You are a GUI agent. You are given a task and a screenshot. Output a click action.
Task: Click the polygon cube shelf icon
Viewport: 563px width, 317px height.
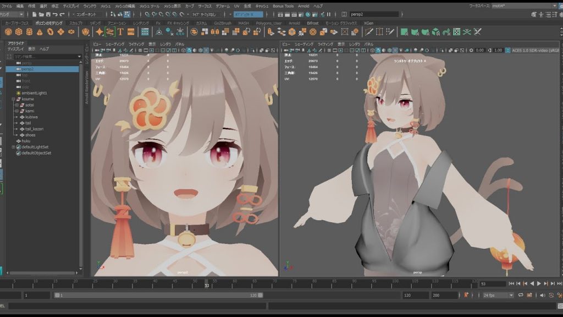19,32
